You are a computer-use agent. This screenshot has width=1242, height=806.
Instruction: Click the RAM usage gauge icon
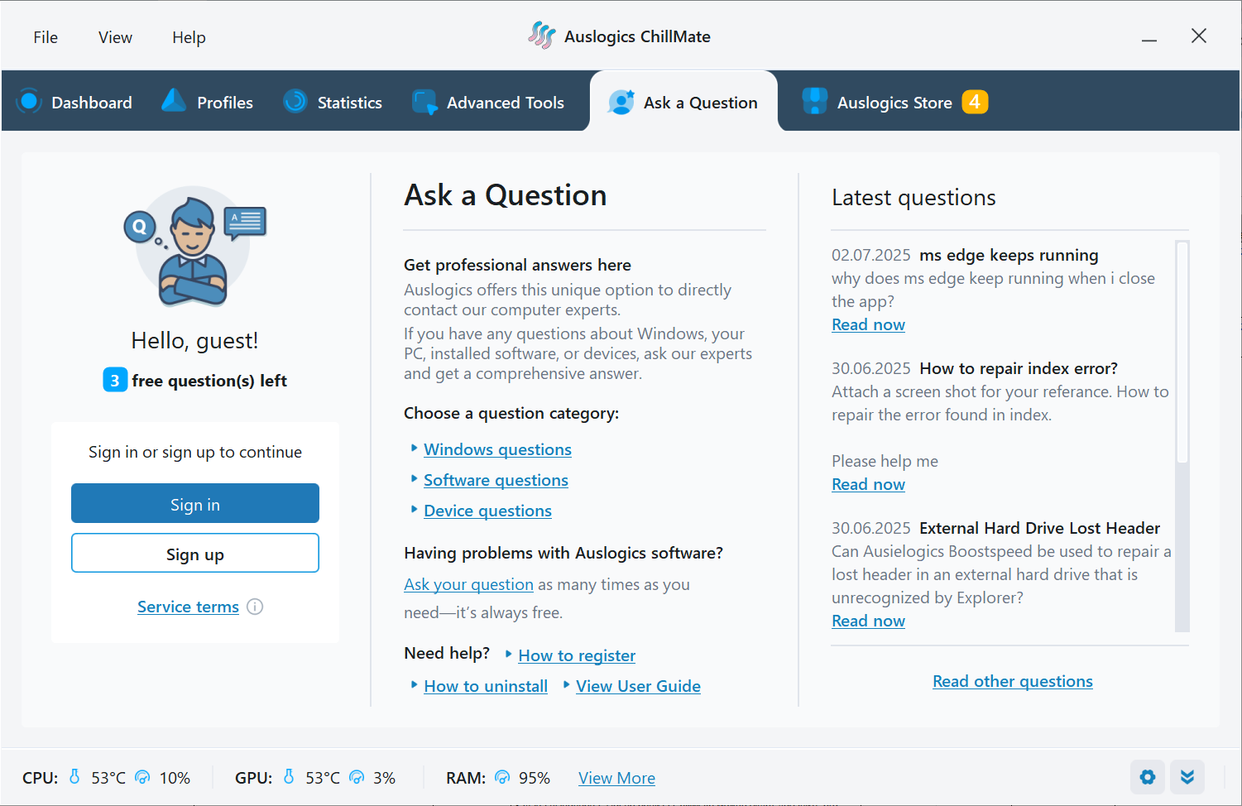(x=502, y=776)
